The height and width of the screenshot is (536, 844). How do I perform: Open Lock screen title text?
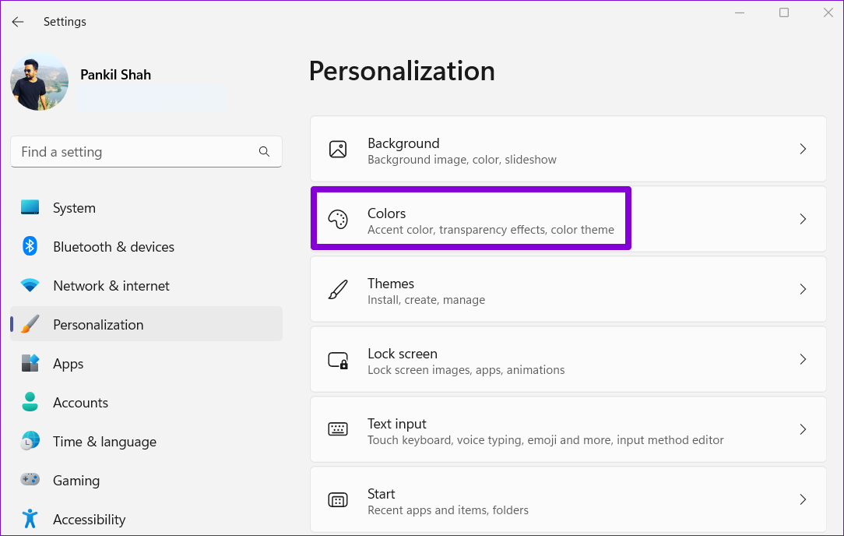pyautogui.click(x=403, y=354)
